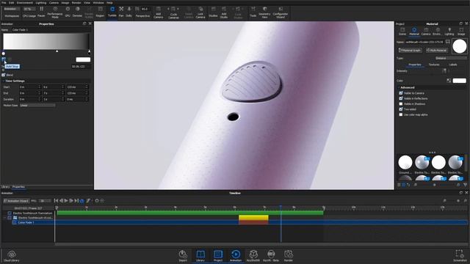Viewport: 470px width, 264px height.
Task: Open the Animation Wizard button
Action: [x=16, y=201]
